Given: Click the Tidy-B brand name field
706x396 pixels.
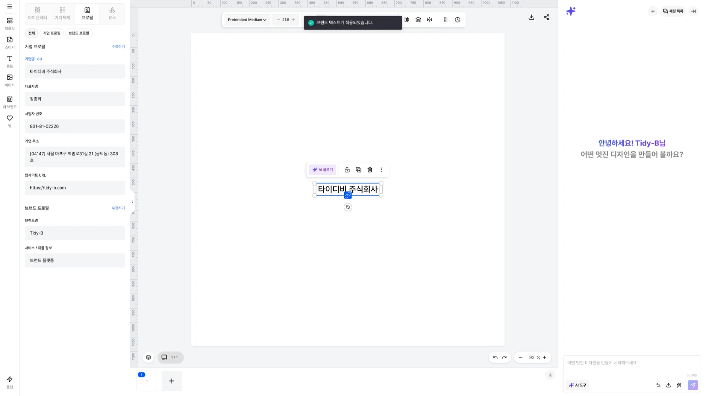Looking at the screenshot, I should 74,233.
